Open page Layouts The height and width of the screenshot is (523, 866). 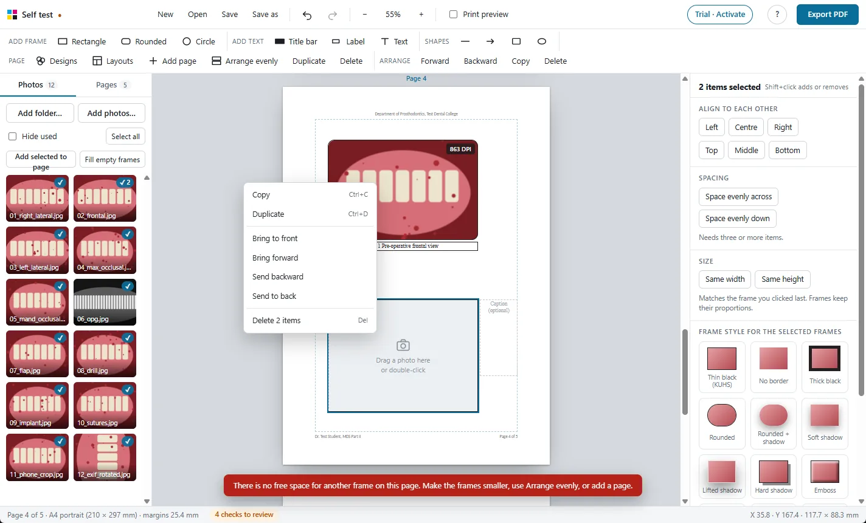point(113,61)
